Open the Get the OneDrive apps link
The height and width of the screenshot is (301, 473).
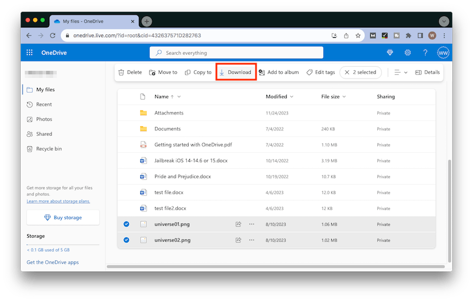coord(53,262)
